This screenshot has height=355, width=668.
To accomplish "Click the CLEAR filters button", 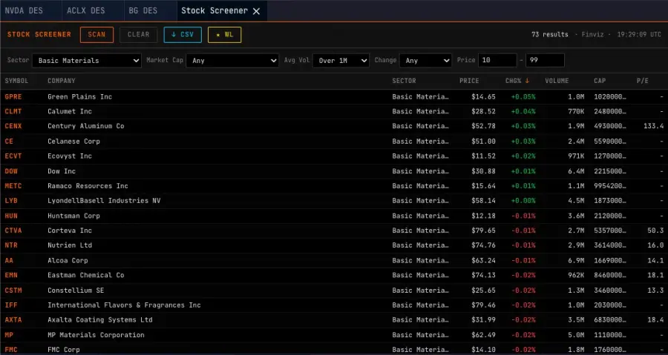I will click(139, 35).
